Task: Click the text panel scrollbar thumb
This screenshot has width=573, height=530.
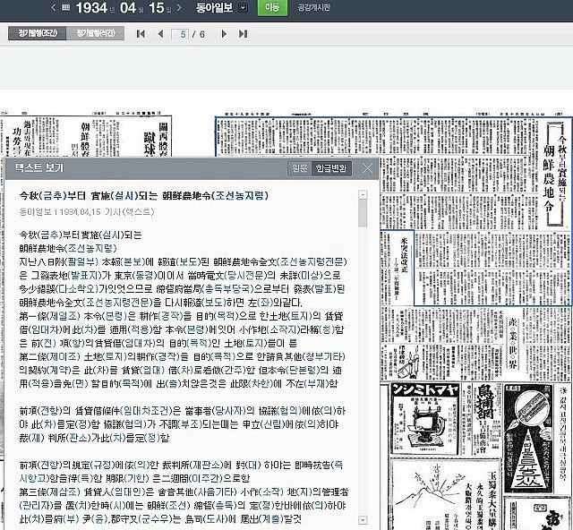Action: point(363,213)
